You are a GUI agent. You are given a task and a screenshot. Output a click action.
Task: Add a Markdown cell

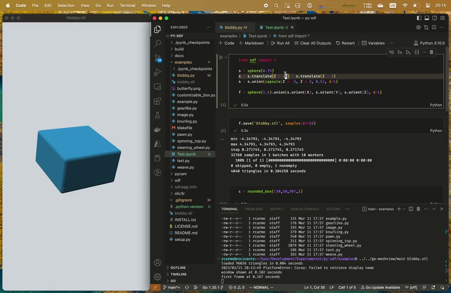coord(251,43)
